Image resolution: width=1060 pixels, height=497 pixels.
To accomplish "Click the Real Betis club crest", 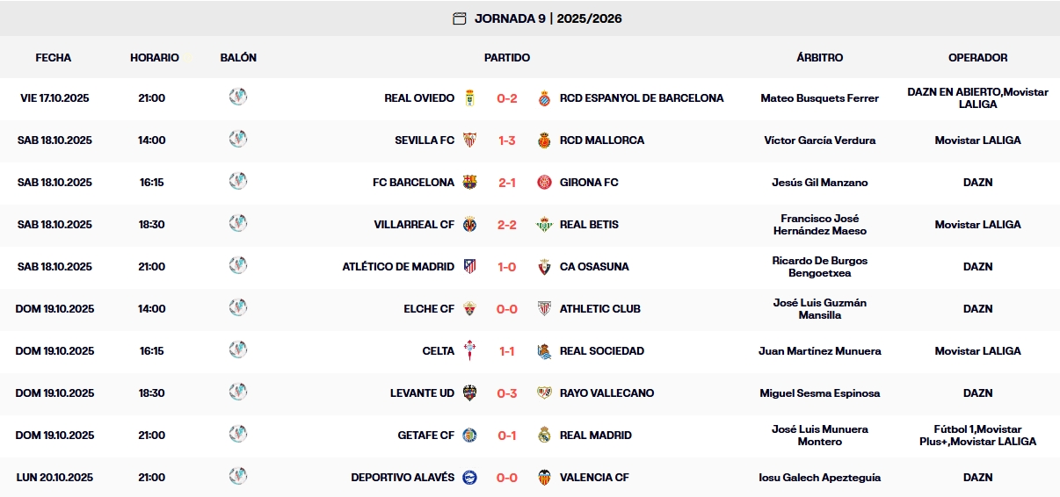I will 544,225.
